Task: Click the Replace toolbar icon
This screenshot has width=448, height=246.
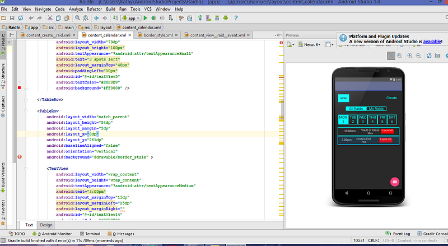Action: 86,18
